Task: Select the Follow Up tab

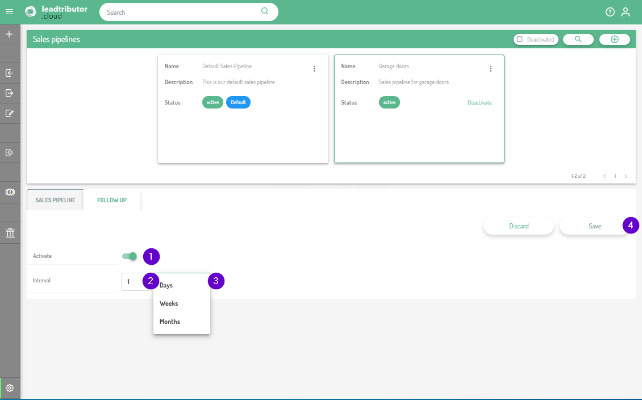Action: (112, 200)
